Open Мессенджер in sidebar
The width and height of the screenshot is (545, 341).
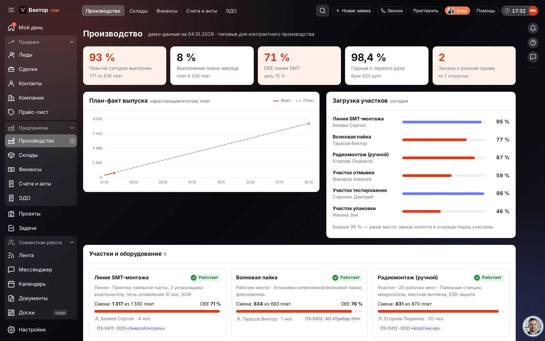[41, 270]
